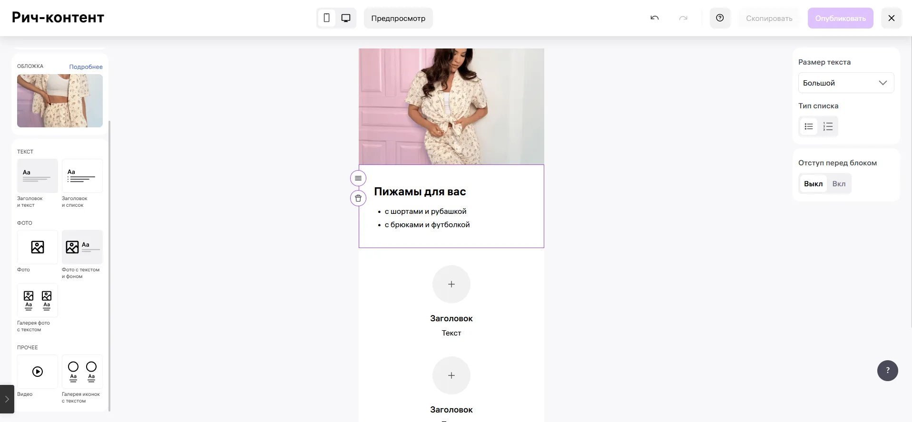Open the help question-mark icon in toolbar
Viewport: 912px width, 422px height.
coord(720,18)
